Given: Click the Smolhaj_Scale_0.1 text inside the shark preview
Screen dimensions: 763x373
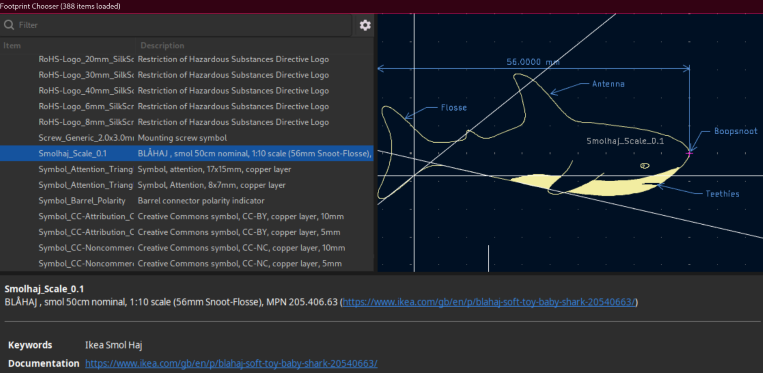Looking at the screenshot, I should pyautogui.click(x=625, y=141).
